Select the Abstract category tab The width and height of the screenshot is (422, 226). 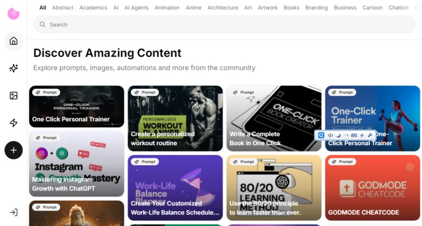63,7
